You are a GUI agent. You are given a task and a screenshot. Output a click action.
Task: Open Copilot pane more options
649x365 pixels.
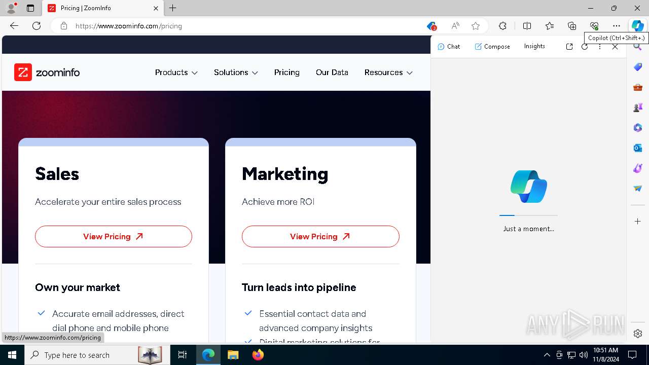click(x=600, y=46)
